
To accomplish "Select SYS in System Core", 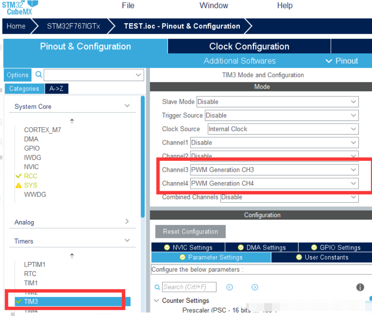I will tap(31, 185).
